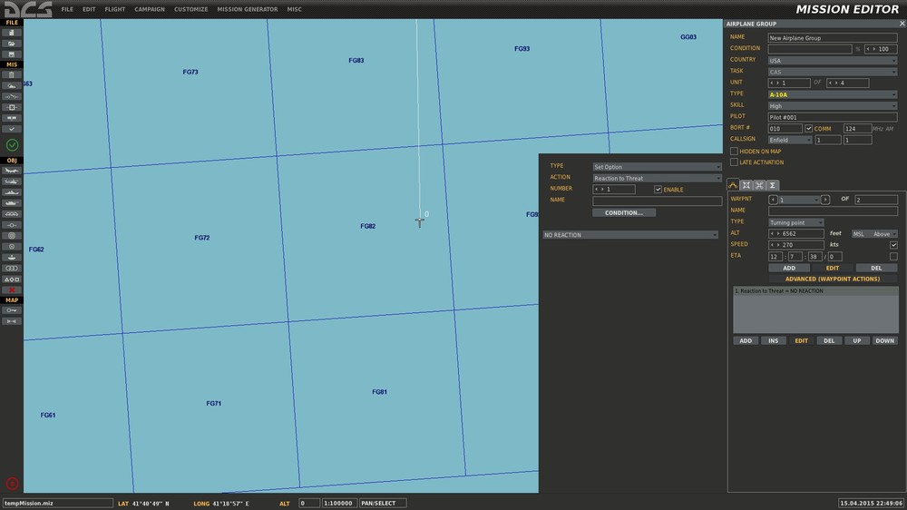
Task: Click the green checkmark fly mission icon
Action: 12,144
